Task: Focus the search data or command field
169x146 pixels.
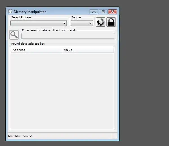Action: [68, 36]
